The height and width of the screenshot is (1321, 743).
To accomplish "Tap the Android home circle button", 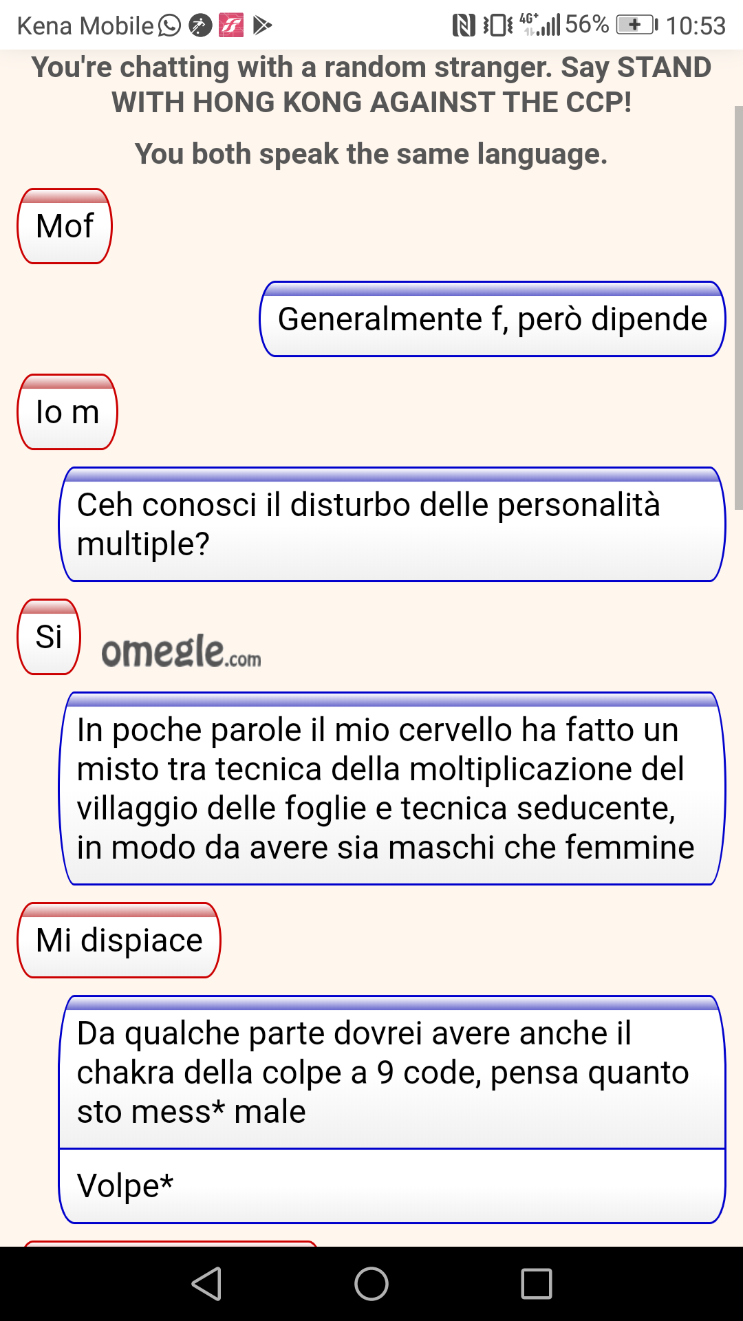I will pyautogui.click(x=371, y=1284).
